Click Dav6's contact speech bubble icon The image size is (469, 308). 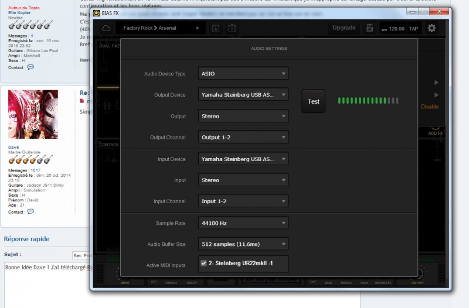pyautogui.click(x=30, y=211)
